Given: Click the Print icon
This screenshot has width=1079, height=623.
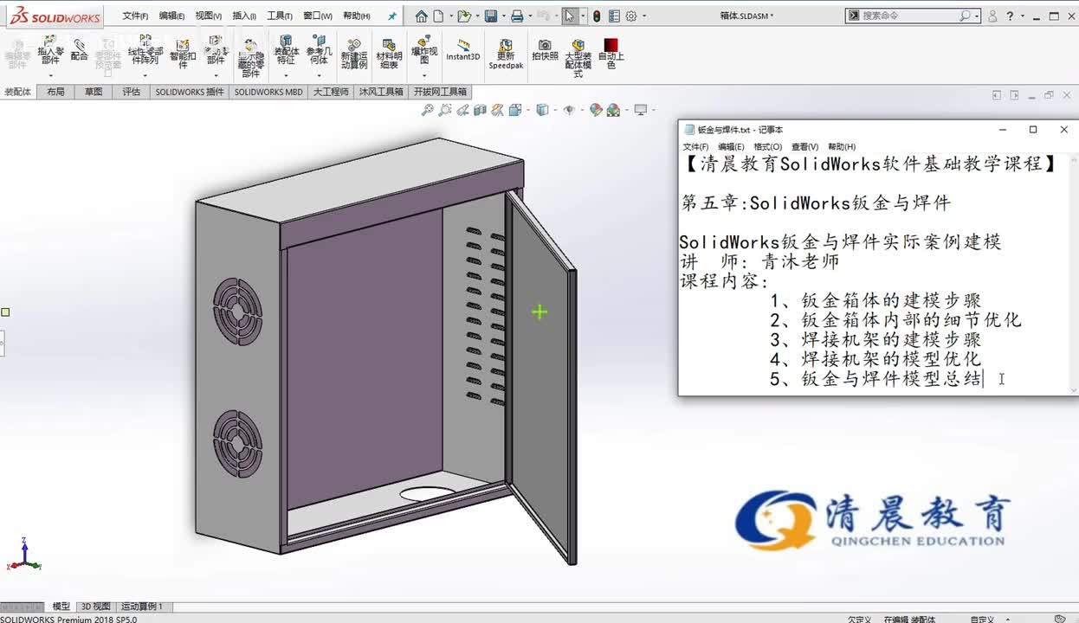Looking at the screenshot, I should (x=517, y=16).
